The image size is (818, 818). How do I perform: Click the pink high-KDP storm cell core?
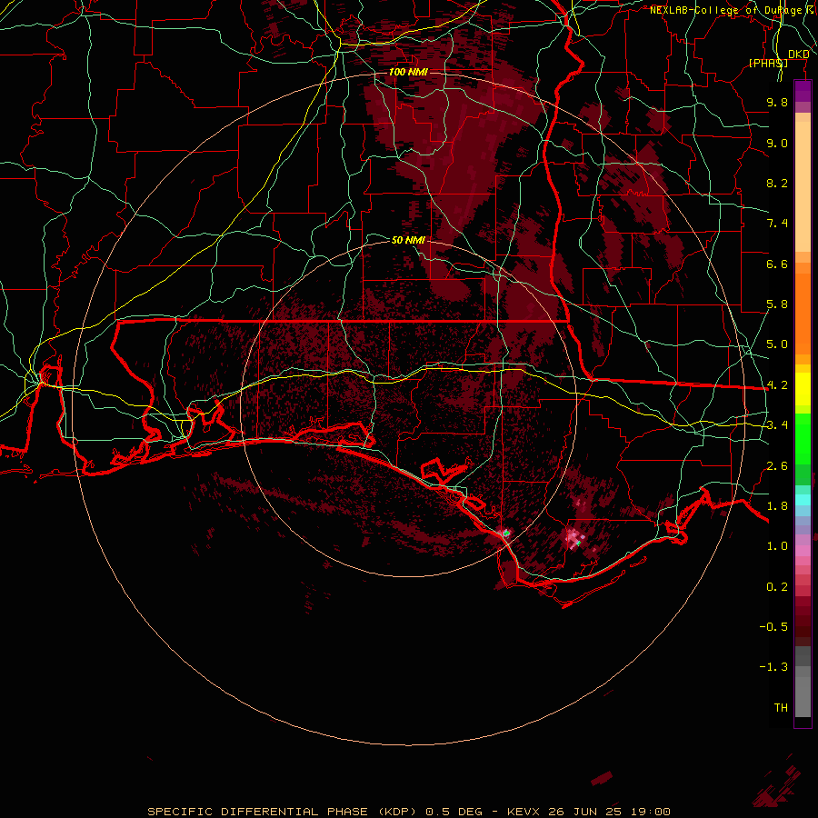[575, 537]
